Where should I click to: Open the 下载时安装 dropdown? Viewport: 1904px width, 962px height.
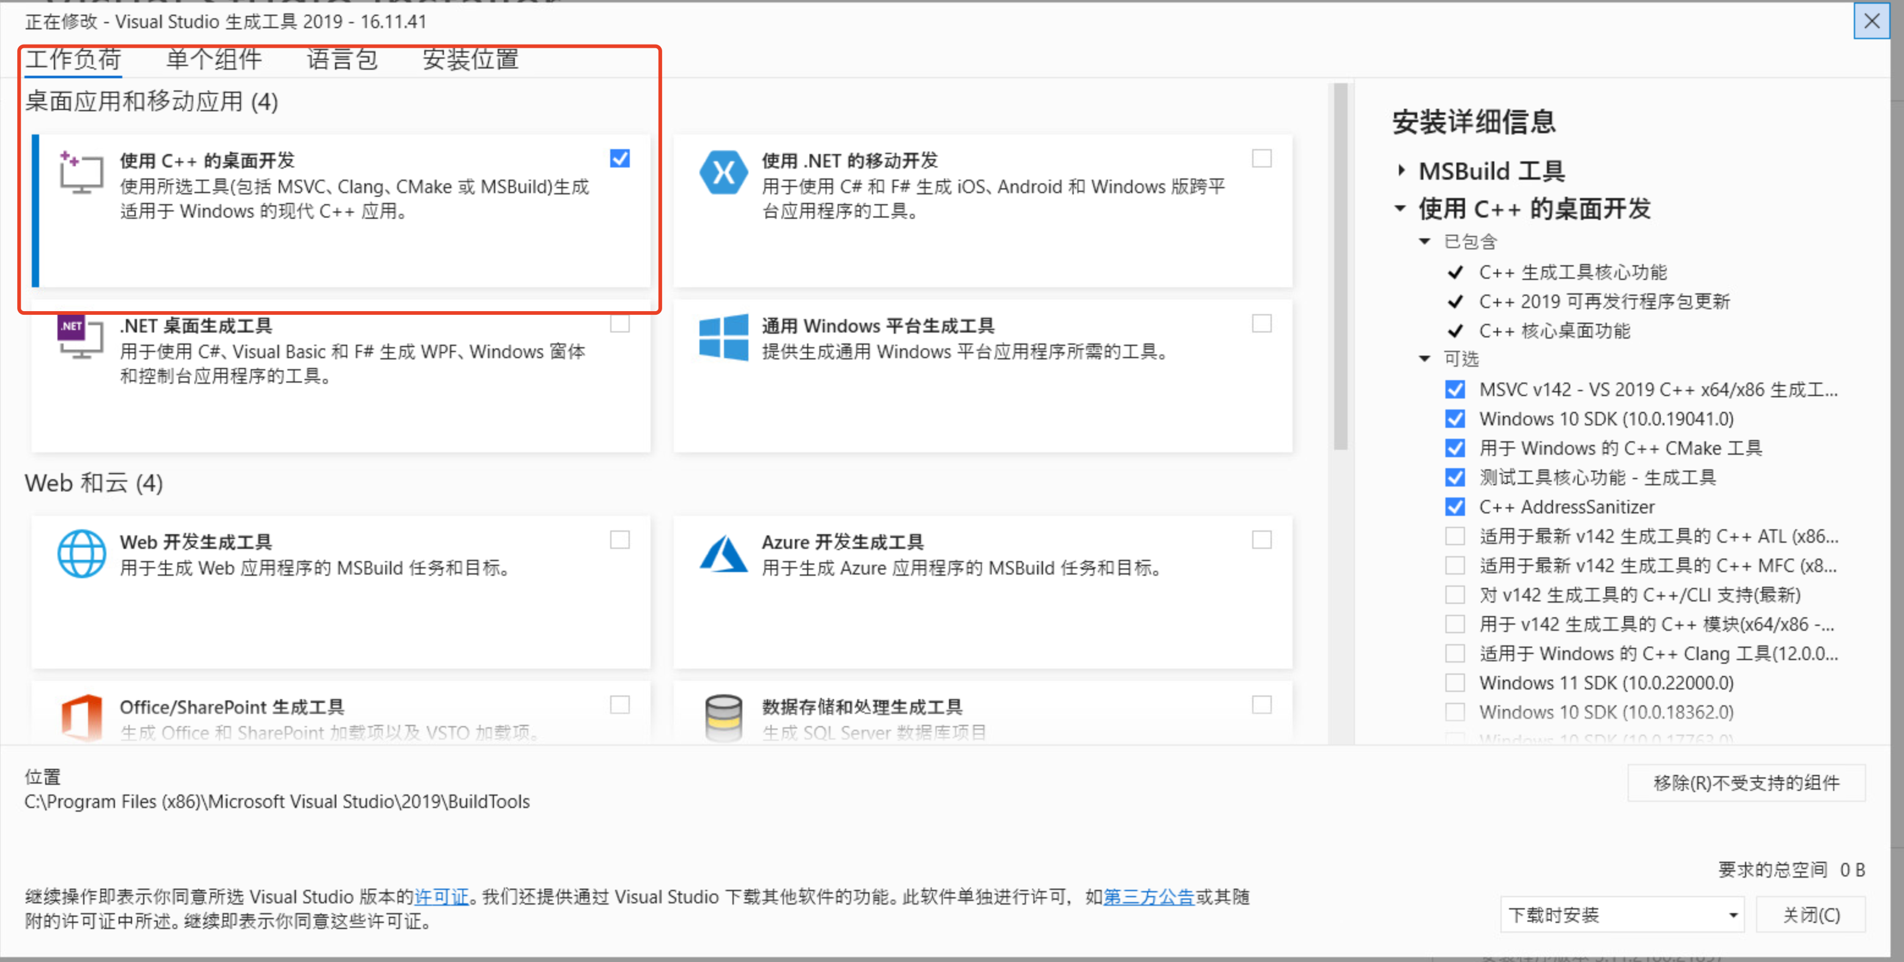[1622, 915]
